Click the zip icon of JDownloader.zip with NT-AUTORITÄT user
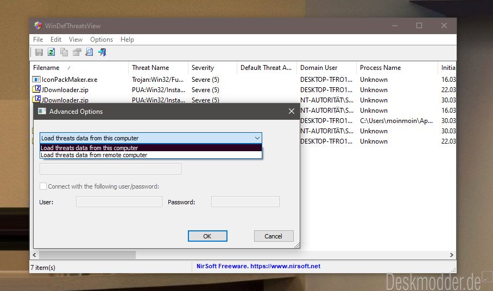493x291 pixels. coord(36,99)
